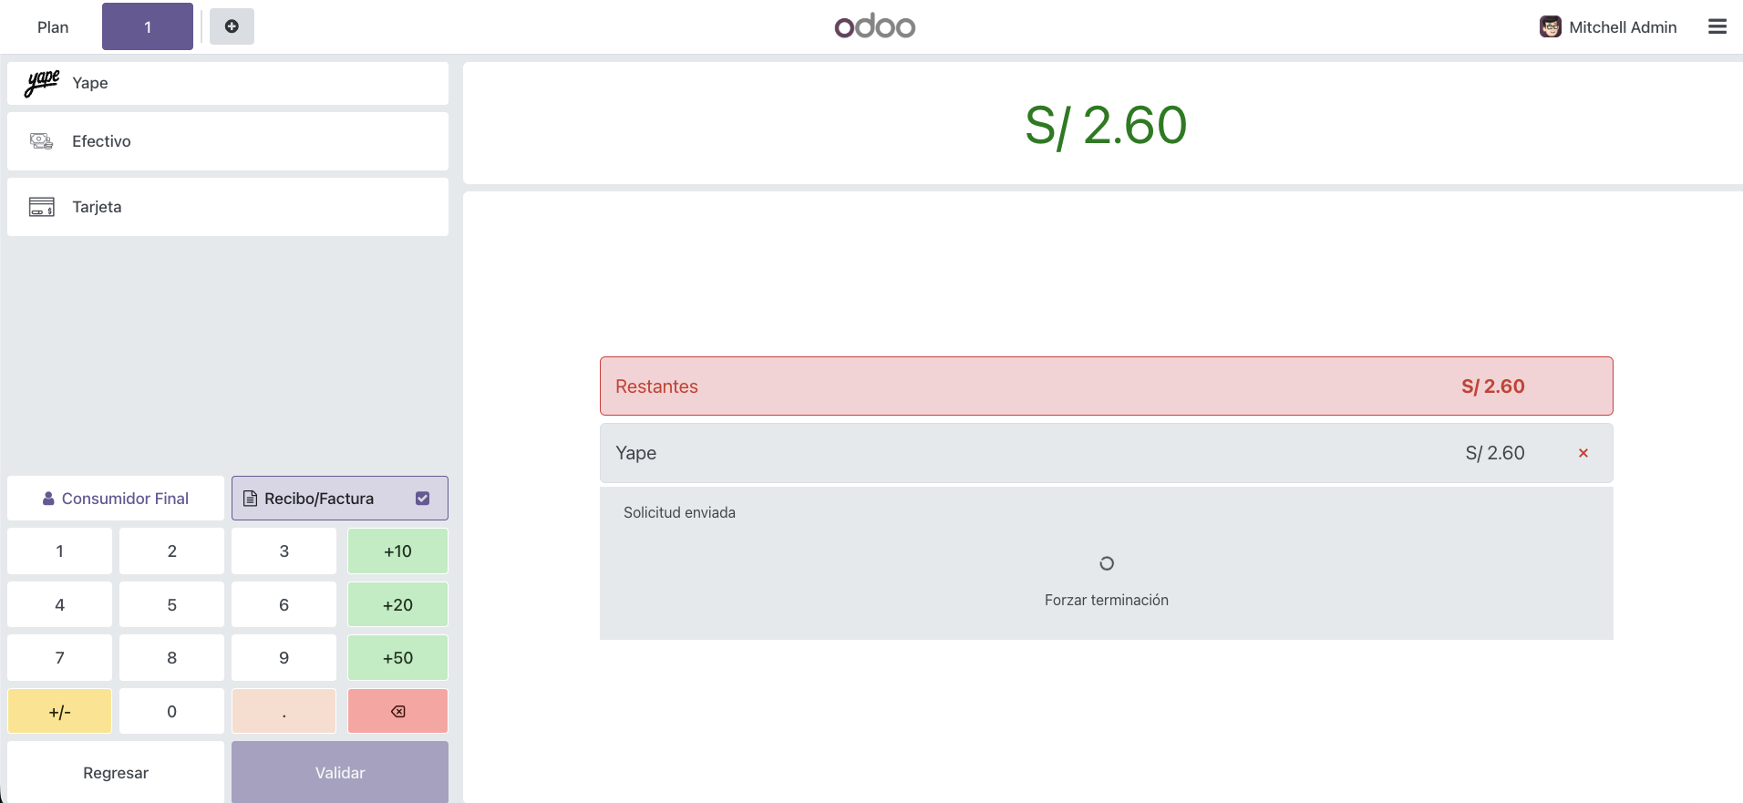Go to Plan floor view
This screenshot has height=803, width=1743.
point(53,26)
